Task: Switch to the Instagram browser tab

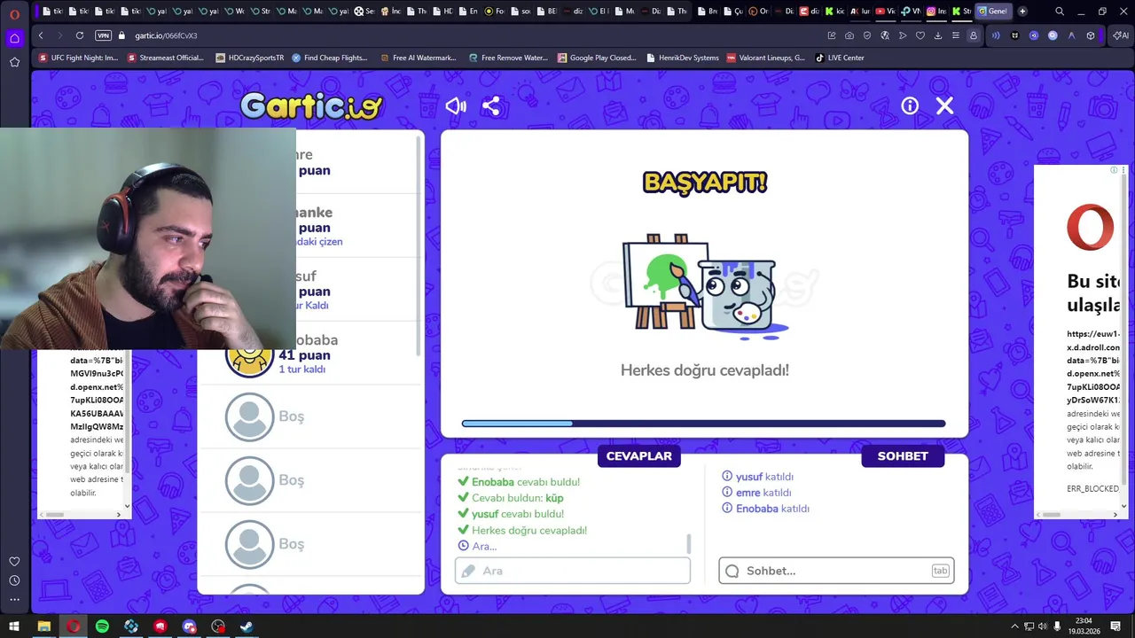Action: tap(935, 12)
